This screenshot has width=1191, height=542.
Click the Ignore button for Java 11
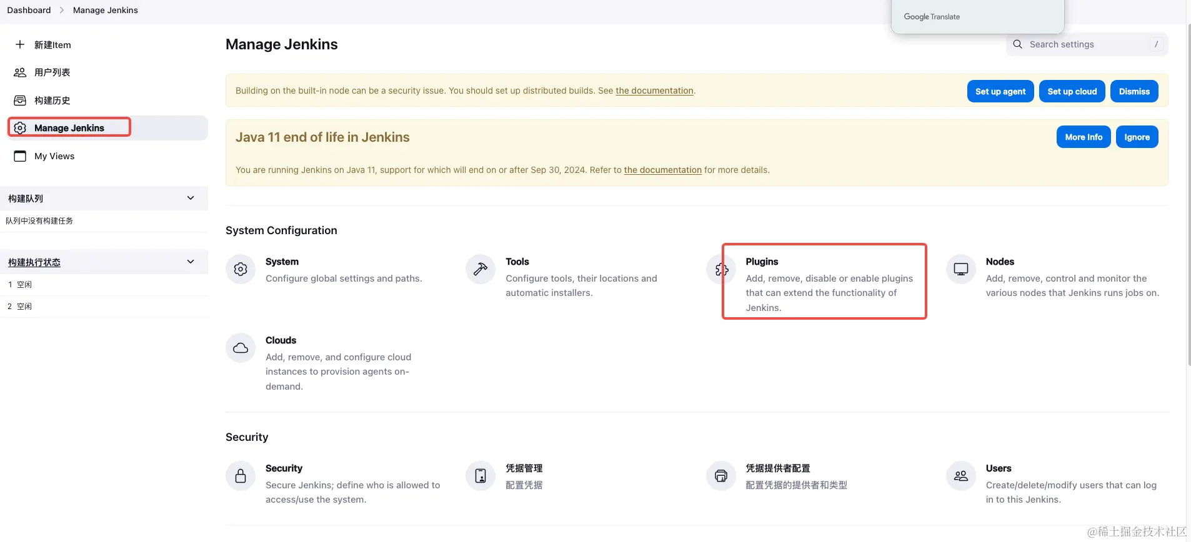1137,137
